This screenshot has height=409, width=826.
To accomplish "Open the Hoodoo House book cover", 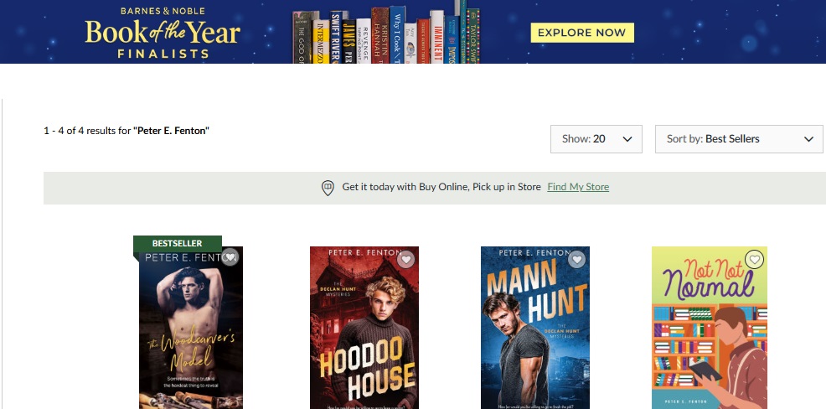I will 364,328.
